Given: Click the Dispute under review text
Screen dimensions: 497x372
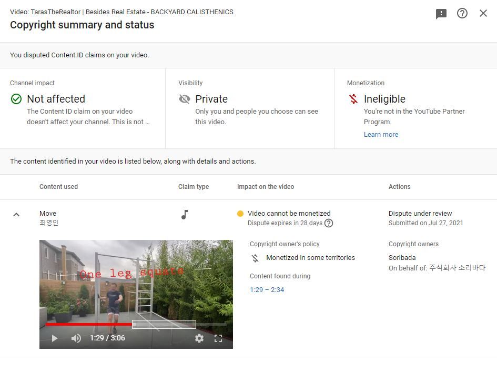Looking at the screenshot, I should (x=420, y=214).
